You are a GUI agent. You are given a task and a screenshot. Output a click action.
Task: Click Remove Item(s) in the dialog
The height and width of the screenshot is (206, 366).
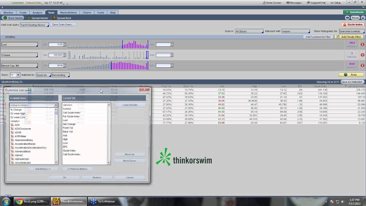pyautogui.click(x=77, y=169)
